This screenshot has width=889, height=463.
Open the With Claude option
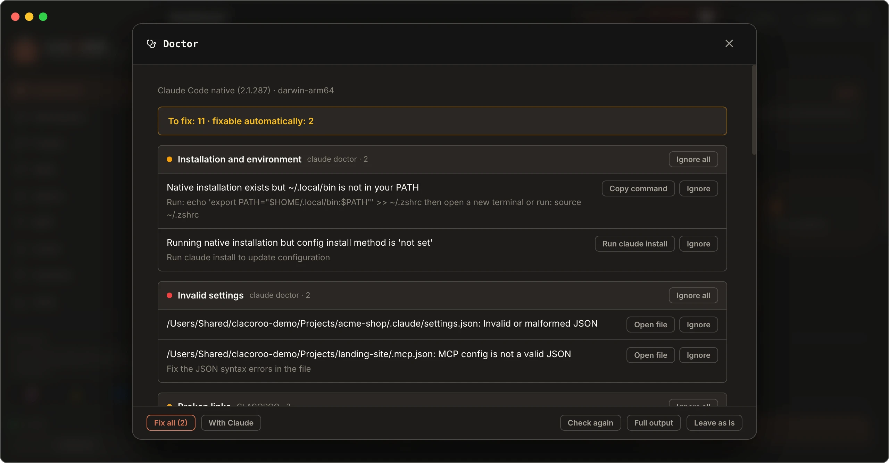[231, 423]
